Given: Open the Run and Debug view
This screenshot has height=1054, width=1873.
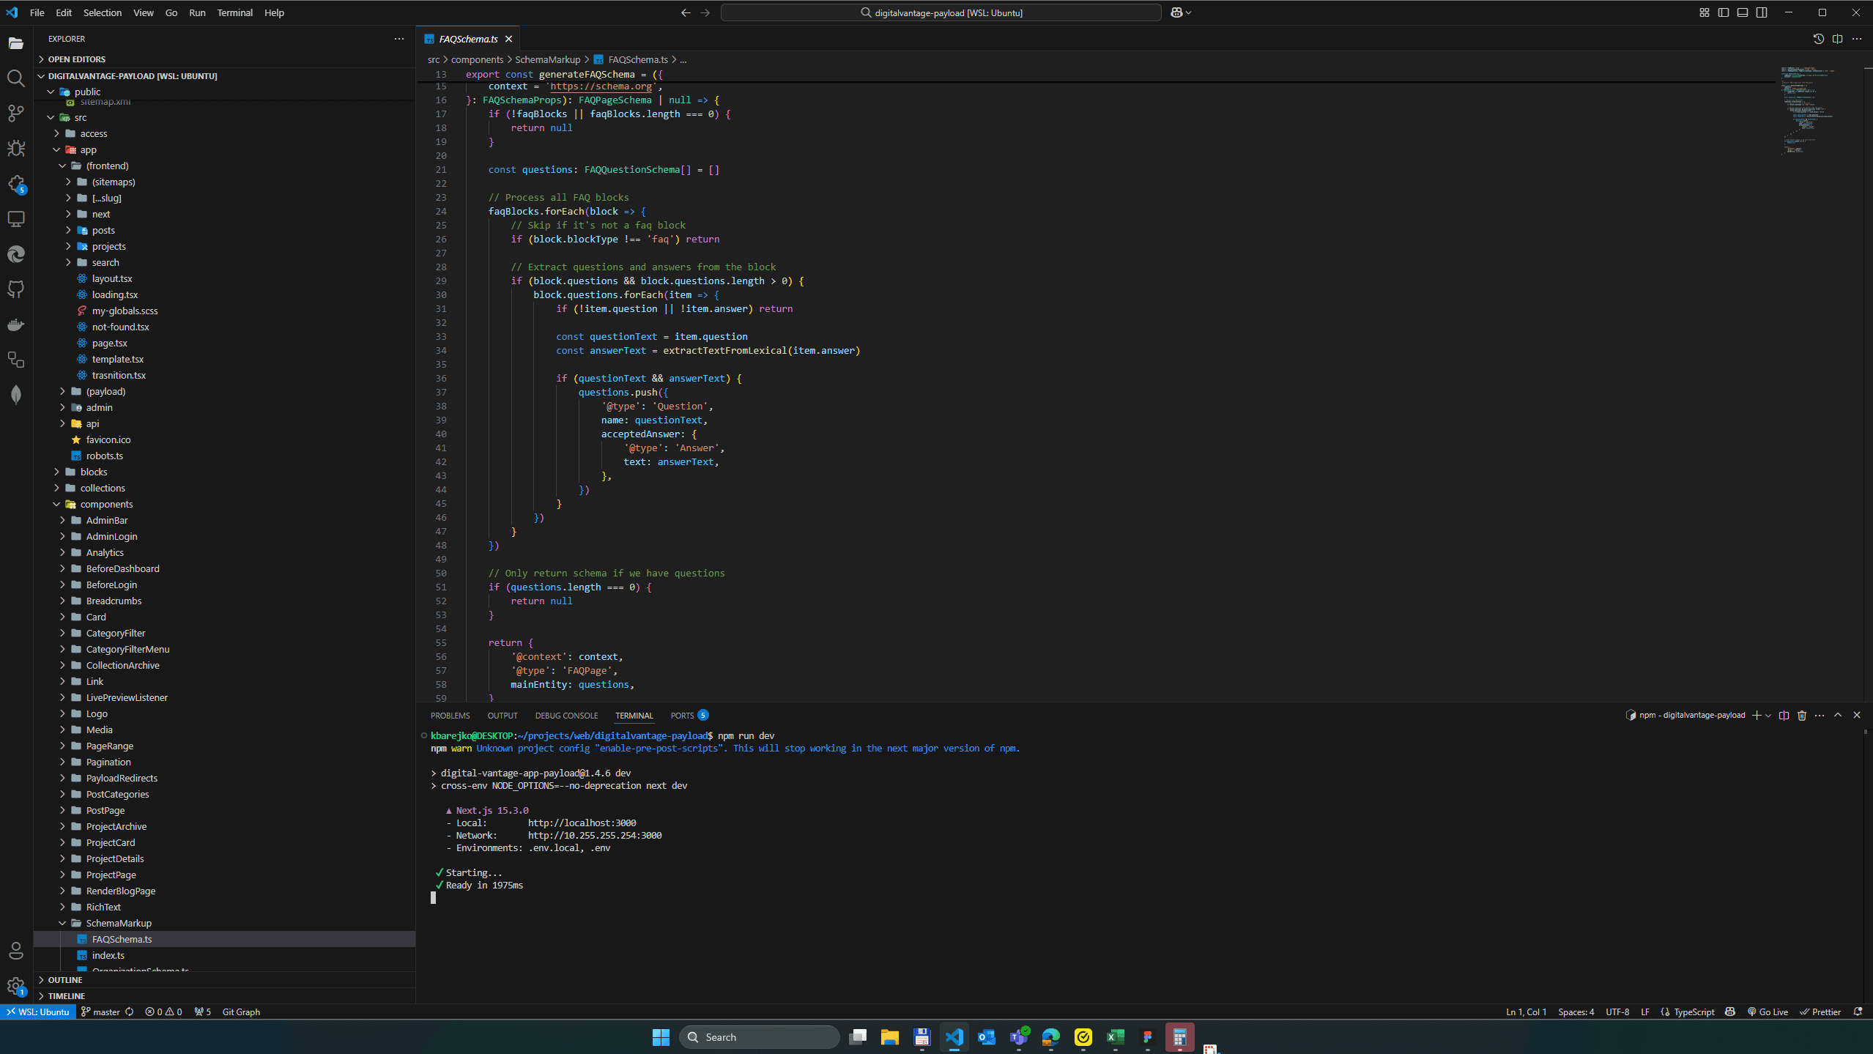Looking at the screenshot, I should click(x=16, y=149).
